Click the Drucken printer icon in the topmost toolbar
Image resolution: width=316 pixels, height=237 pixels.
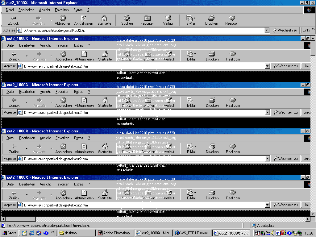[x=211, y=20]
